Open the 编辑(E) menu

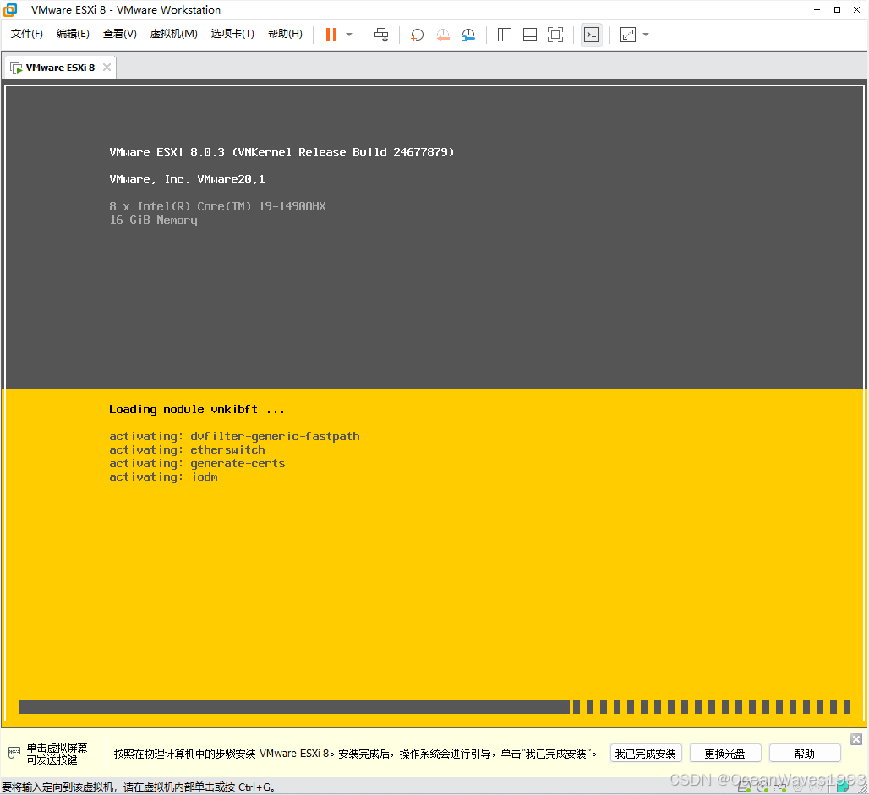point(73,34)
